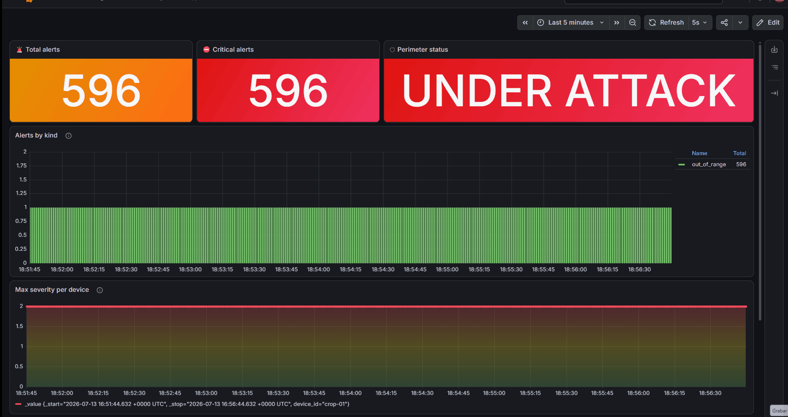Viewport: 788px width, 417px height.
Task: Click the export icon in right sidebar
Action: coord(774,50)
